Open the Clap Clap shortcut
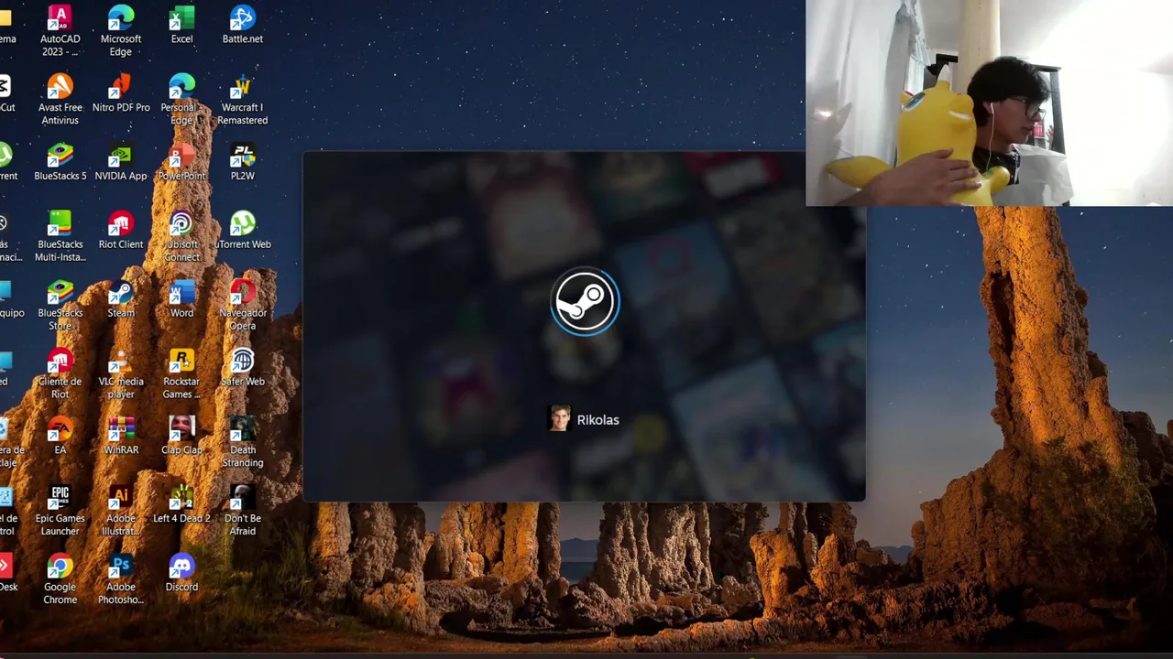The width and height of the screenshot is (1173, 659). pyautogui.click(x=181, y=436)
